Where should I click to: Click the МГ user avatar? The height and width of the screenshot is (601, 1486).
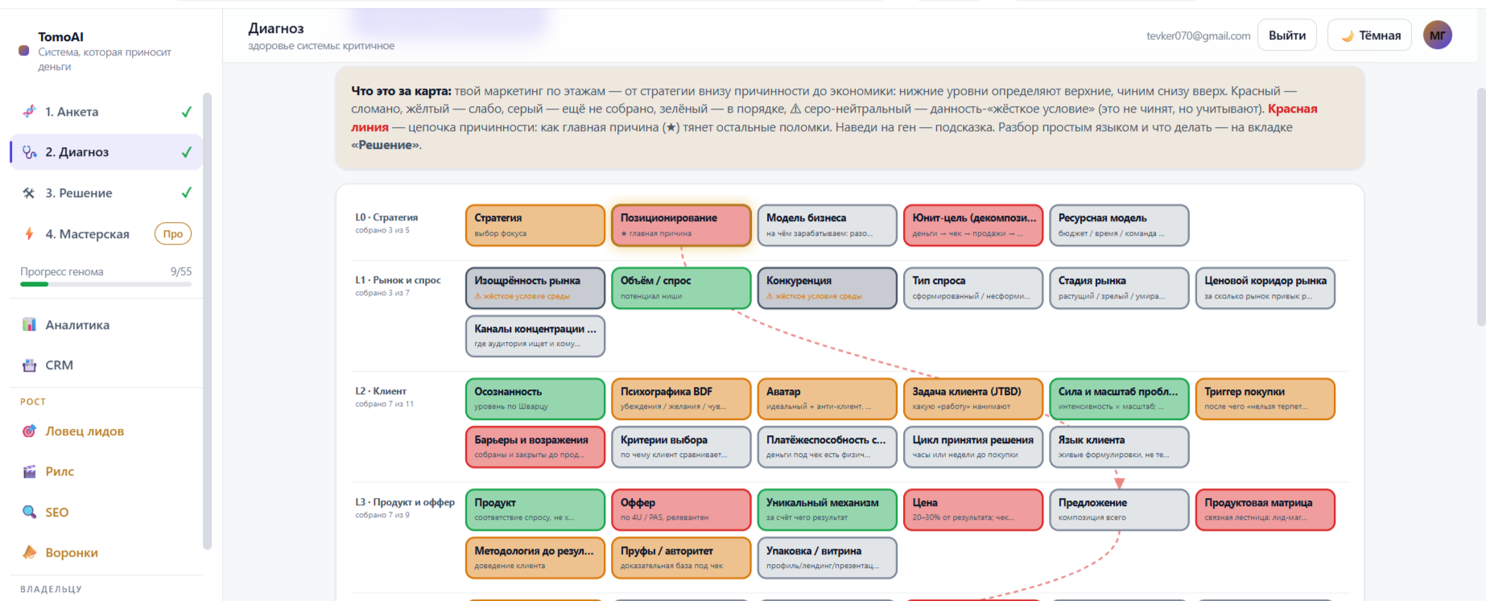tap(1438, 35)
